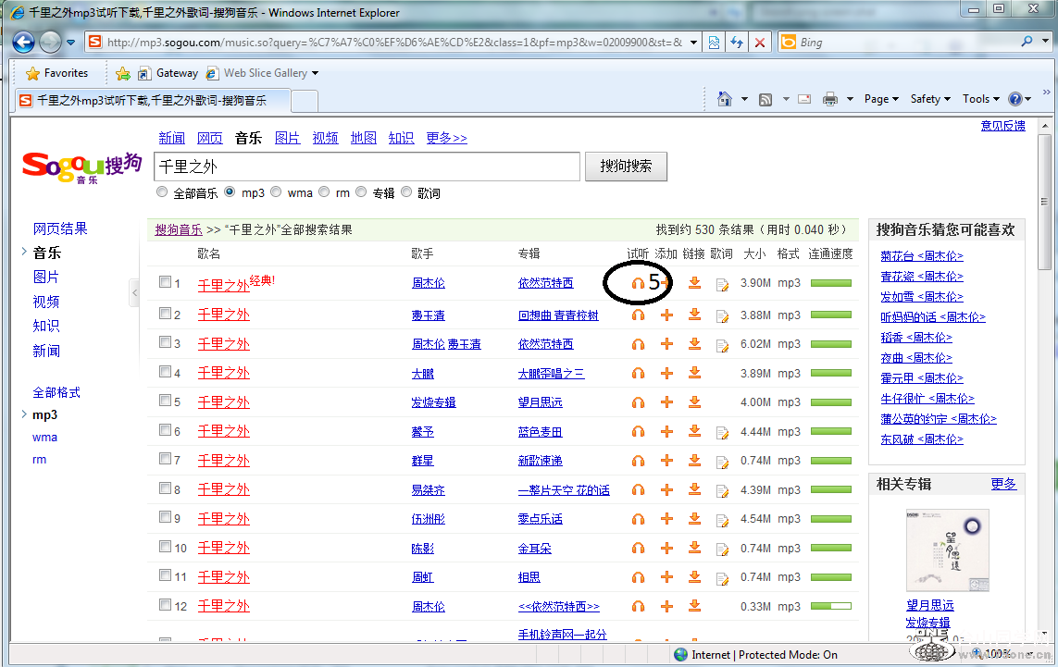The height and width of the screenshot is (667, 1058).
Task: Click the headphone icon in row 6
Action: (638, 432)
